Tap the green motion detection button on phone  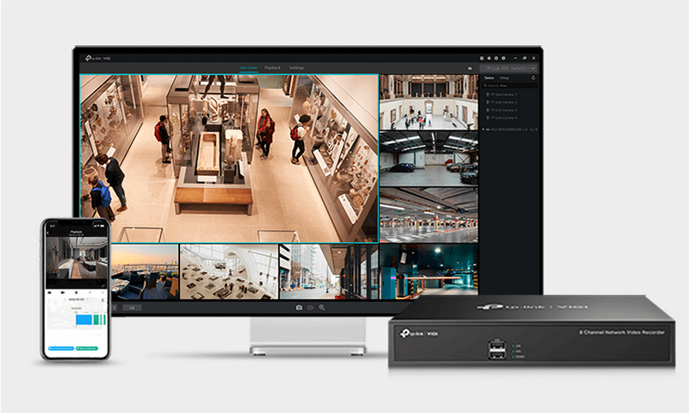pos(87,348)
